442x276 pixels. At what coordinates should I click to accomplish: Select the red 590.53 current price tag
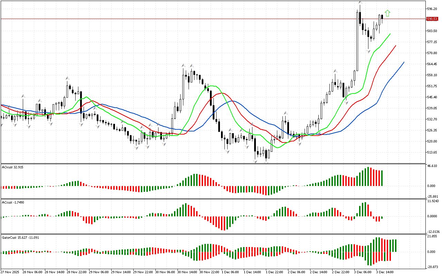click(432, 19)
